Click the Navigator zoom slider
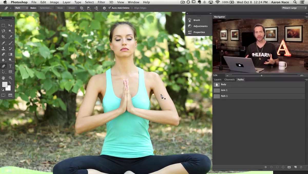 262,75
